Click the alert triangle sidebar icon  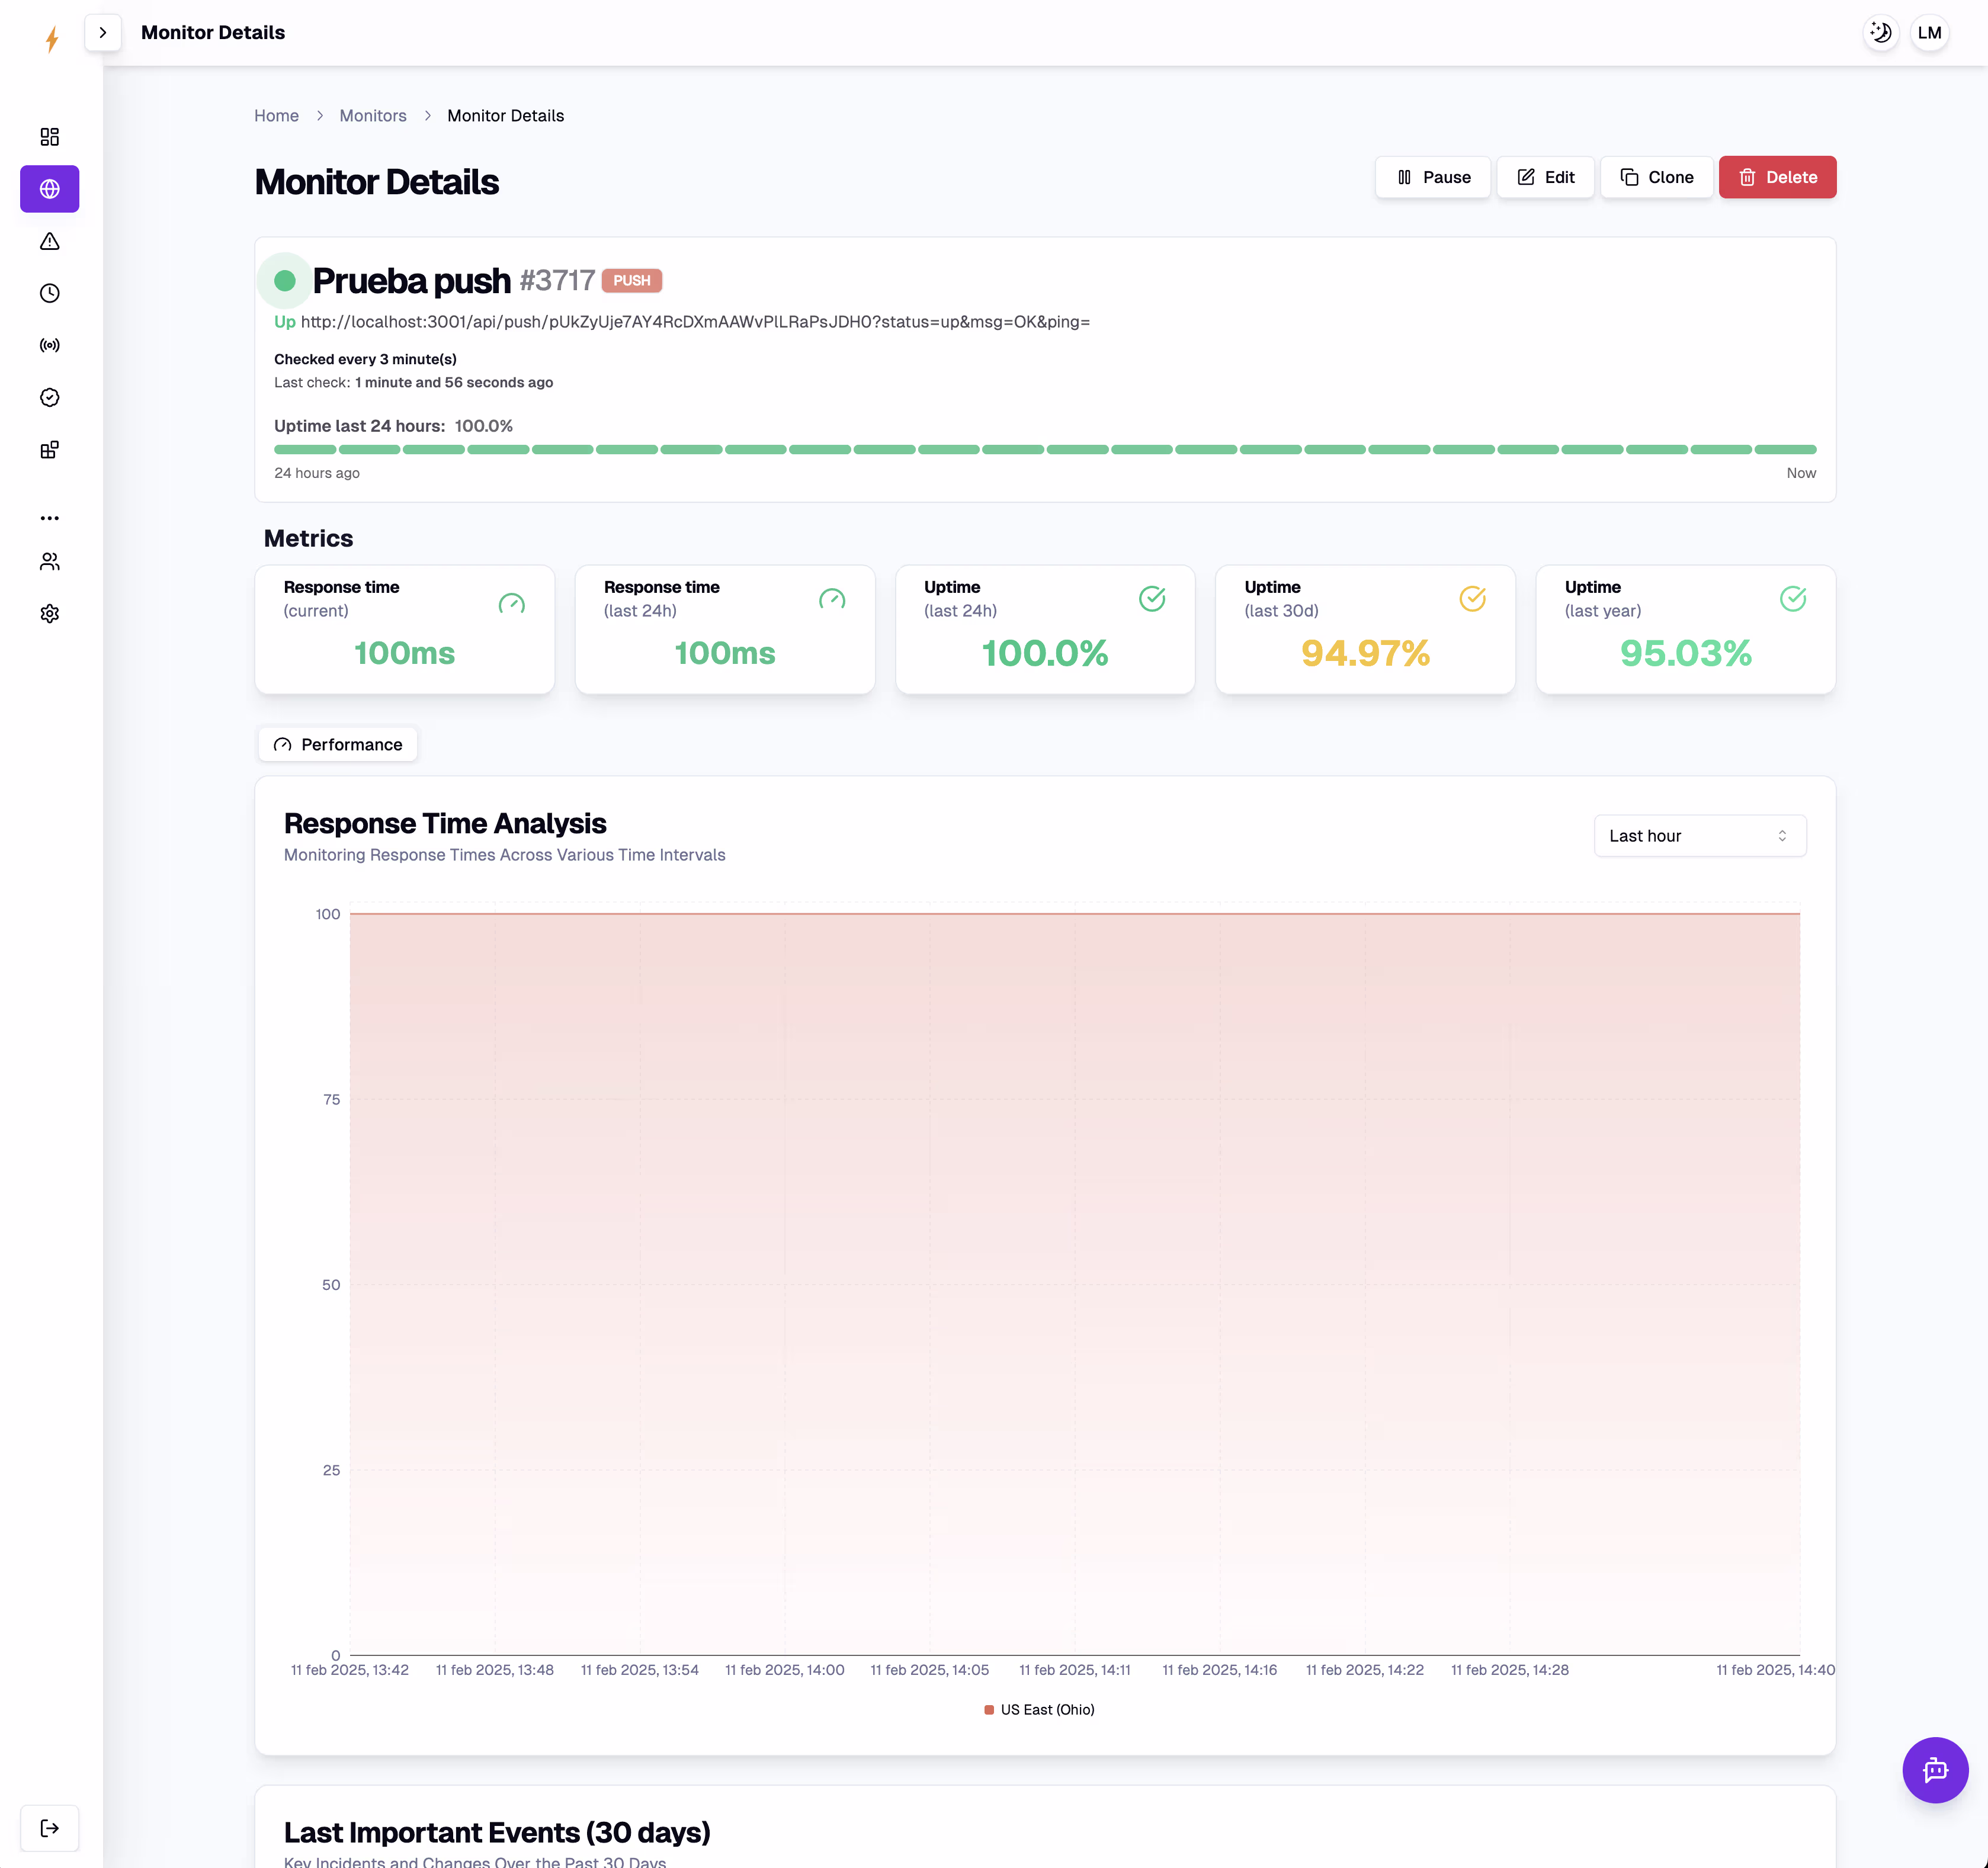click(49, 241)
